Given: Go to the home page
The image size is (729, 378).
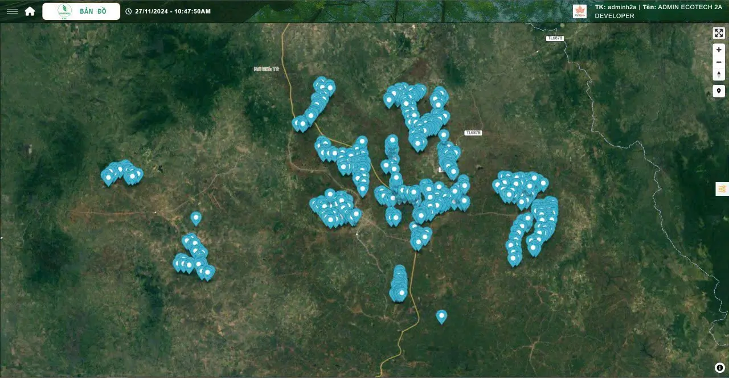Looking at the screenshot, I should point(30,11).
